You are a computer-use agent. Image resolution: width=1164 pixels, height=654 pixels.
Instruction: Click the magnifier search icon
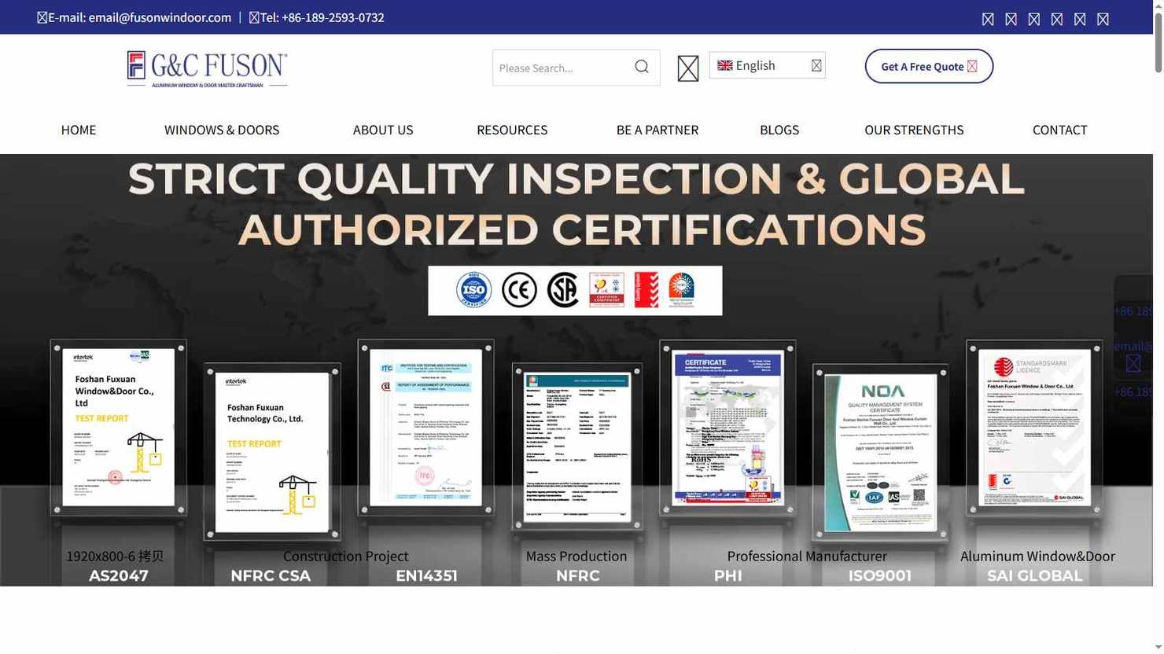click(642, 67)
